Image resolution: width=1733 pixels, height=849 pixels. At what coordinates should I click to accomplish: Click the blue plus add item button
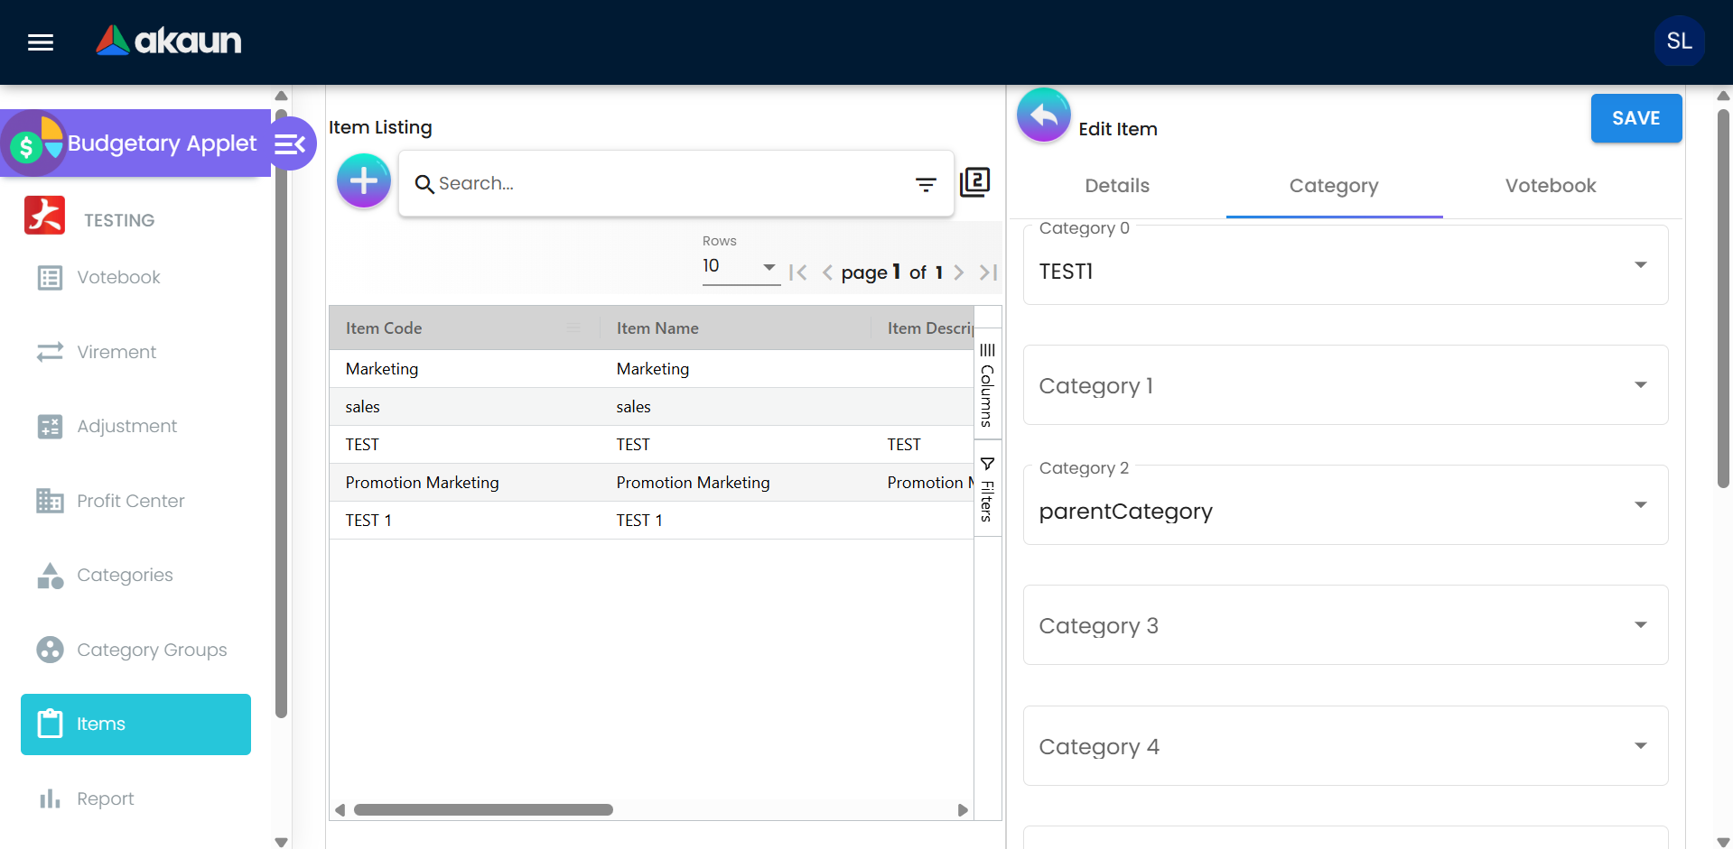(363, 181)
